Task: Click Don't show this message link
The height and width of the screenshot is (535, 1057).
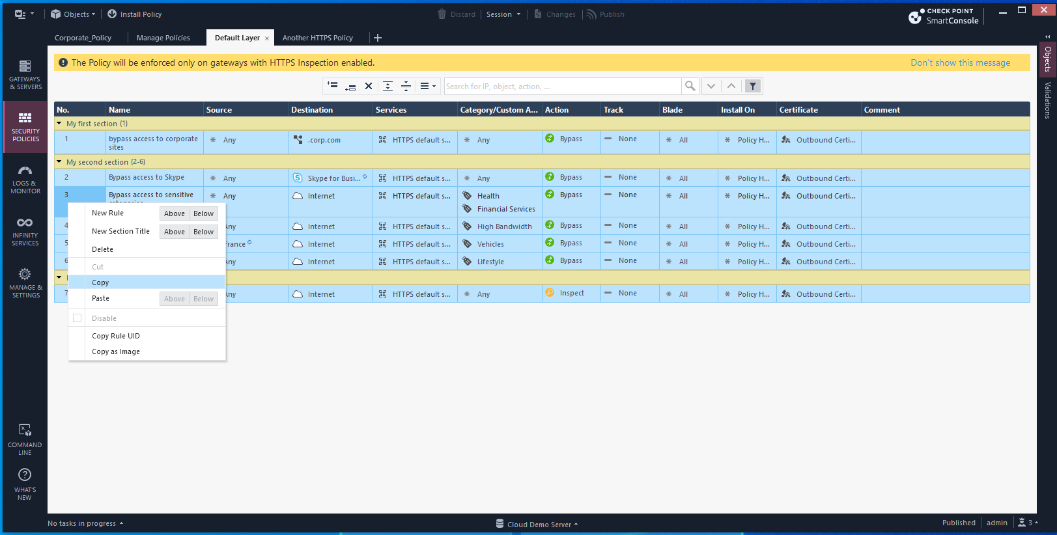Action: (960, 62)
